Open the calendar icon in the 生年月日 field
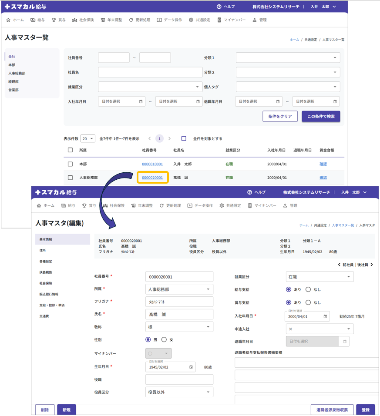The width and height of the screenshot is (380, 416). point(191,367)
